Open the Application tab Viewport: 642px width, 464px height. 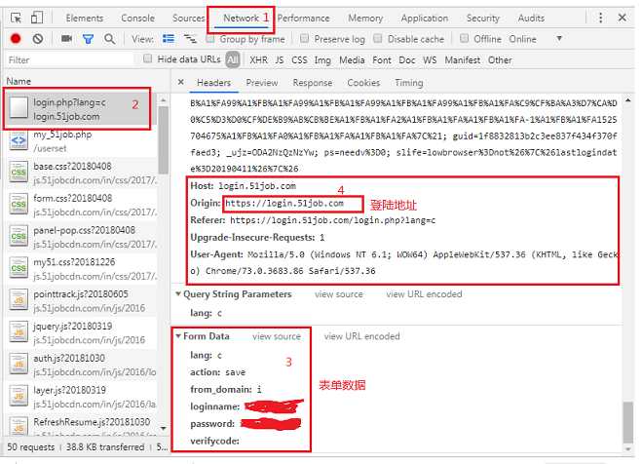tap(425, 18)
